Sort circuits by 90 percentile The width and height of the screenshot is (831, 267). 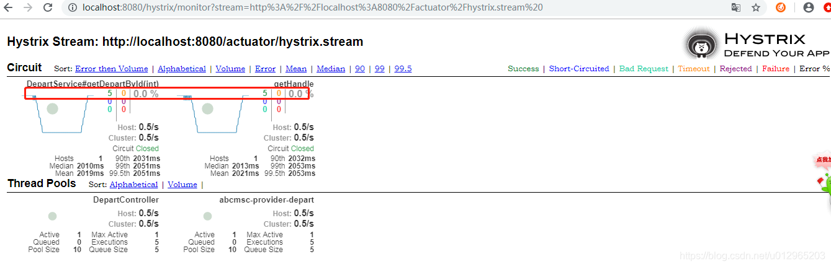tap(360, 69)
